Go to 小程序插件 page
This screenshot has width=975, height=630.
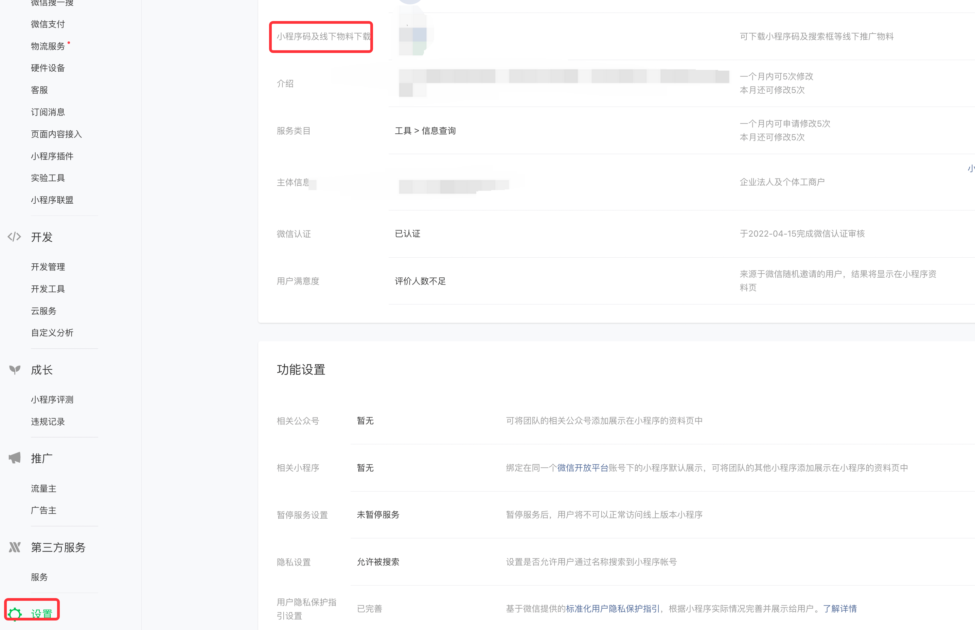point(52,156)
